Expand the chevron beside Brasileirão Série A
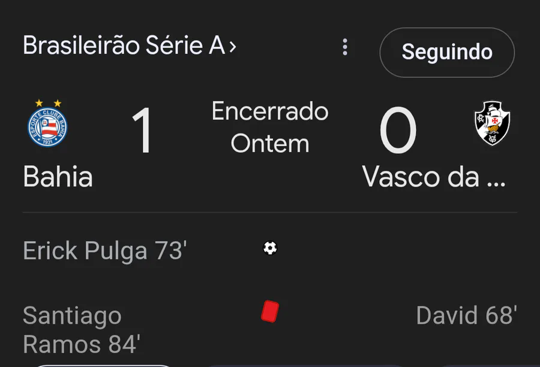This screenshot has height=367, width=540. click(x=233, y=46)
